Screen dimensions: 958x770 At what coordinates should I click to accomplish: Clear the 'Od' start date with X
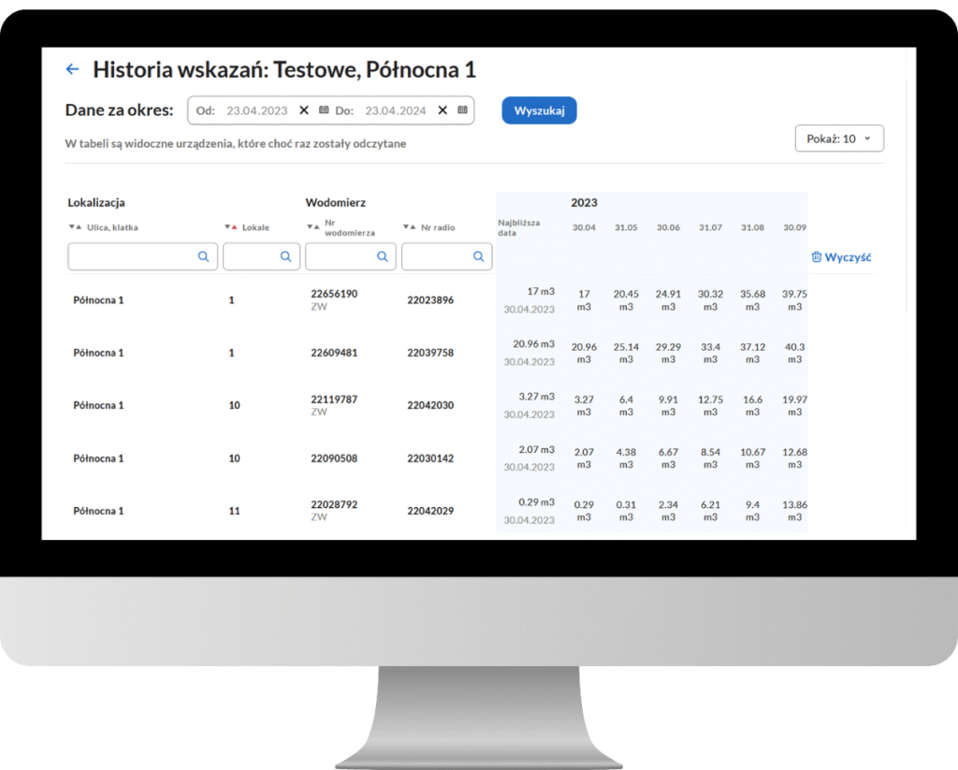pyautogui.click(x=303, y=110)
